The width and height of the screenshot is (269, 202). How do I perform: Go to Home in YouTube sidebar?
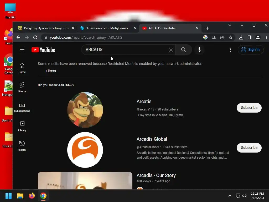(22, 68)
